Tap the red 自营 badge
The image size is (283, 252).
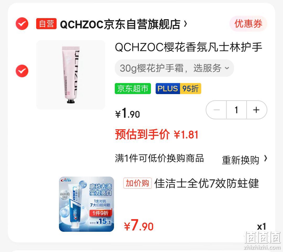tap(46, 24)
